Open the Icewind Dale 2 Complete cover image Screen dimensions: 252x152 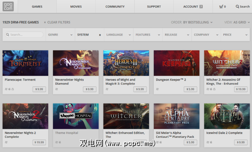pos(227,116)
